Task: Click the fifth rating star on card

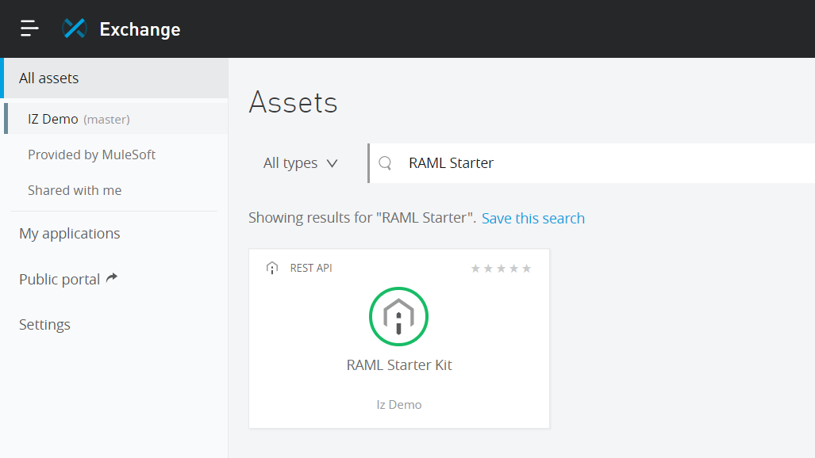Action: [x=526, y=269]
